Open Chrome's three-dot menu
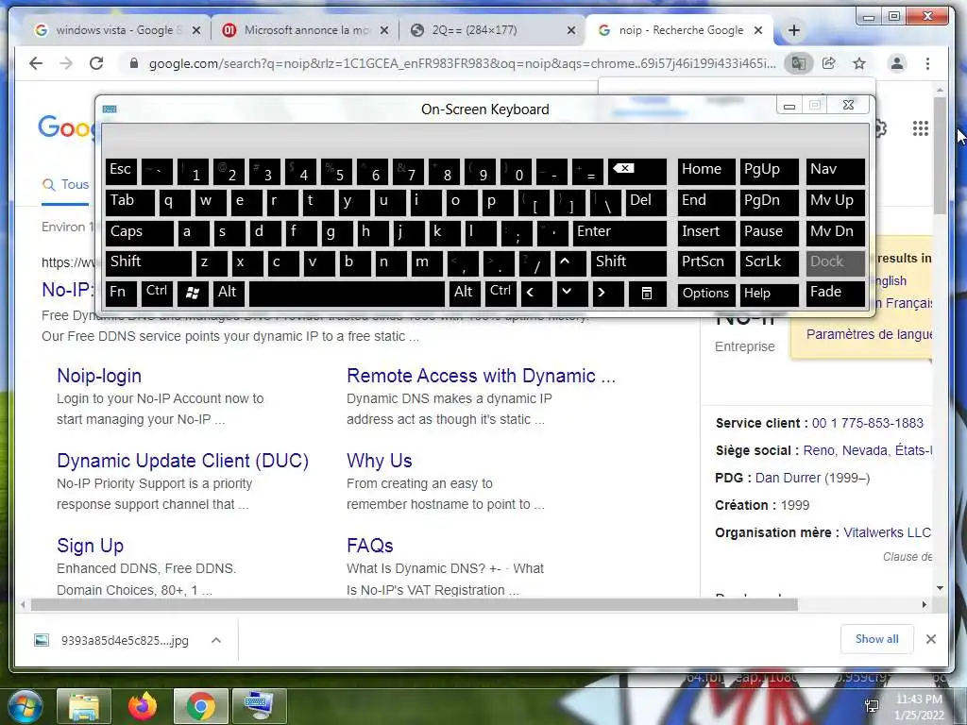967x725 pixels. [x=927, y=63]
